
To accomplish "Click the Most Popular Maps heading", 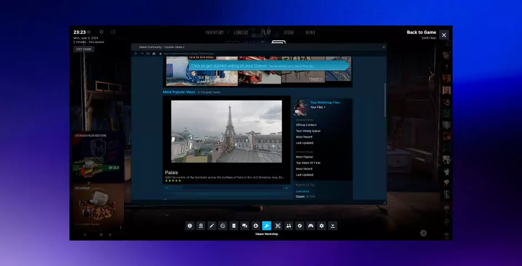I will point(179,92).
